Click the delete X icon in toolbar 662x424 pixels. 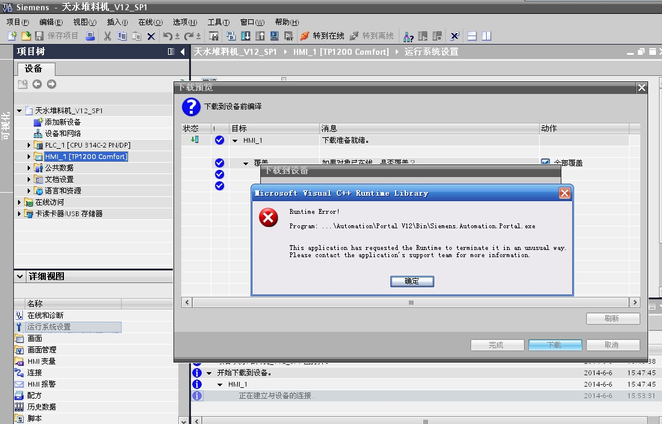(151, 36)
